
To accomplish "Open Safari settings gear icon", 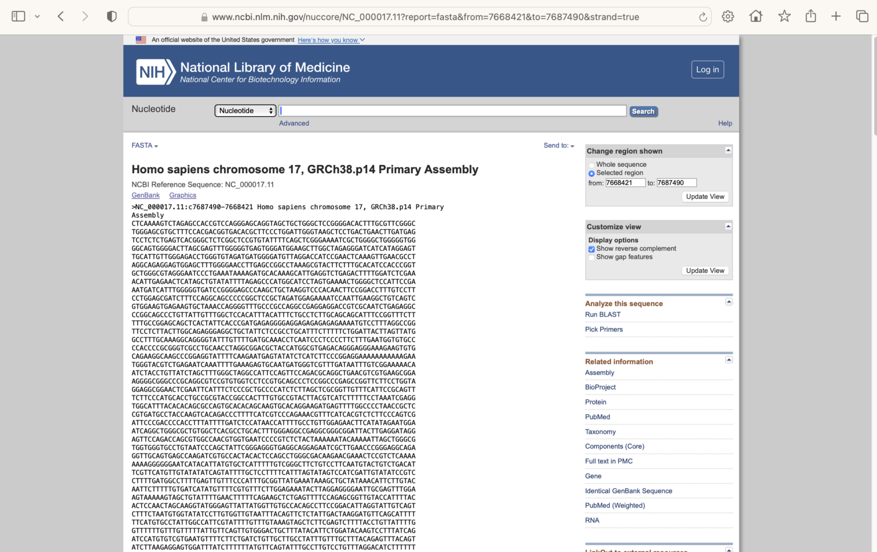I will (728, 17).
